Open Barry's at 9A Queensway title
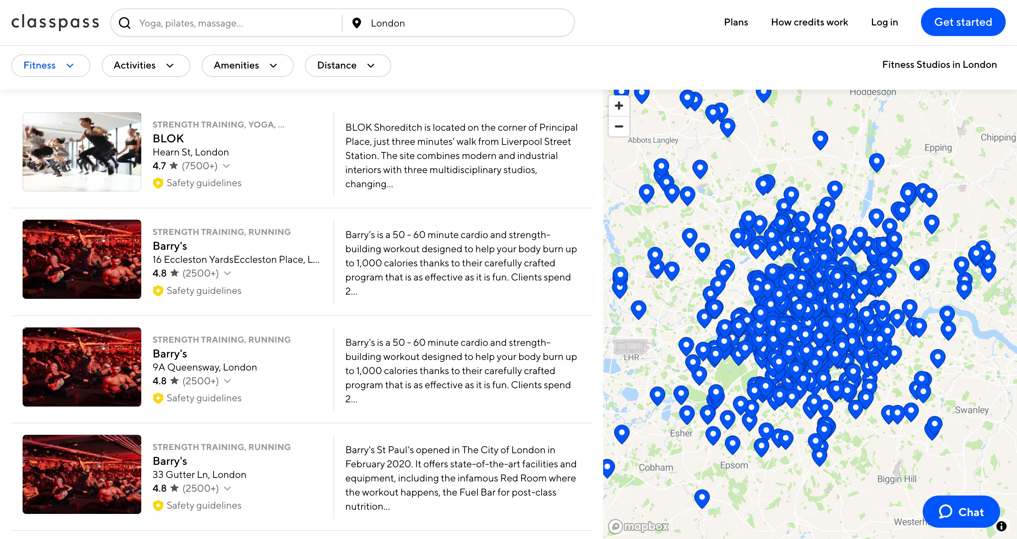 (170, 354)
